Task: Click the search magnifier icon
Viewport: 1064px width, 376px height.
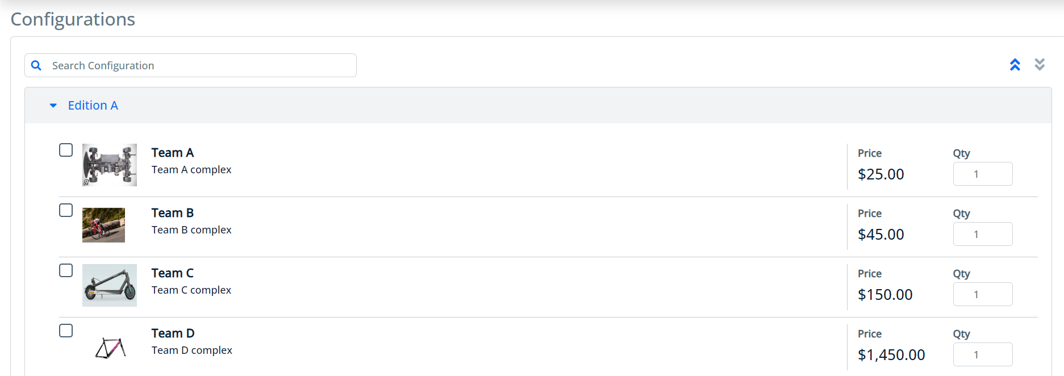Action: (36, 65)
